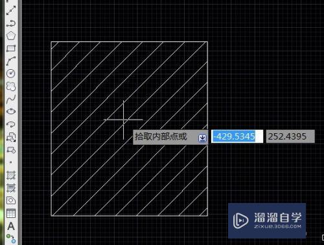The width and height of the screenshot is (324, 245).
Task: Open the dynamic prompt options arrow
Action: [x=202, y=138]
